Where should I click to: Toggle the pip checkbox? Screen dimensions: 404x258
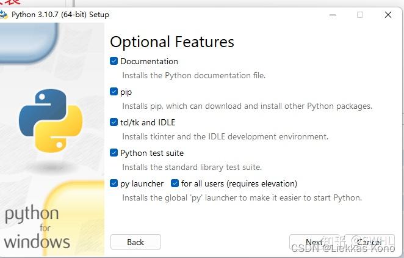(114, 92)
